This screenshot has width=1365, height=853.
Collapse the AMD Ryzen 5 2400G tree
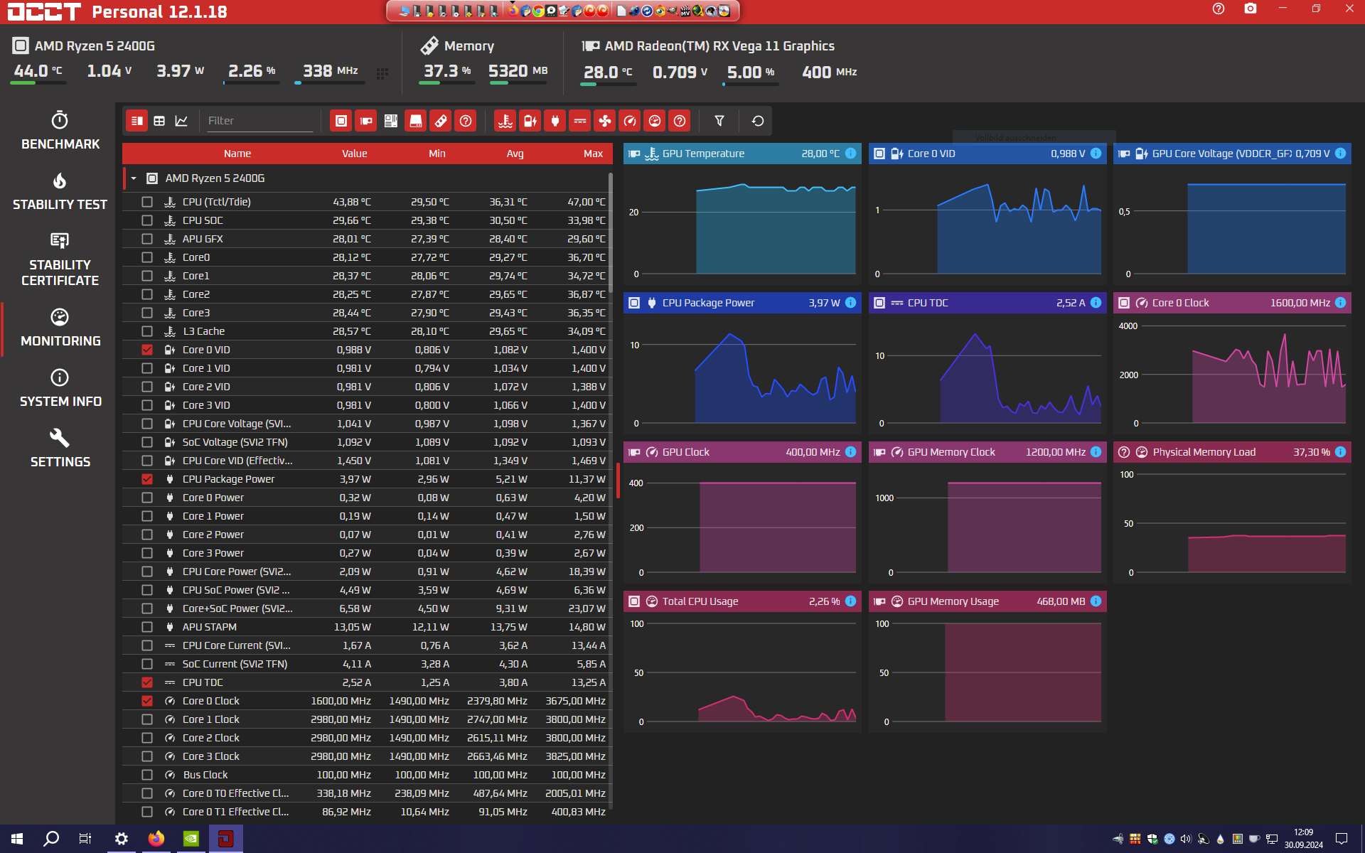click(134, 178)
